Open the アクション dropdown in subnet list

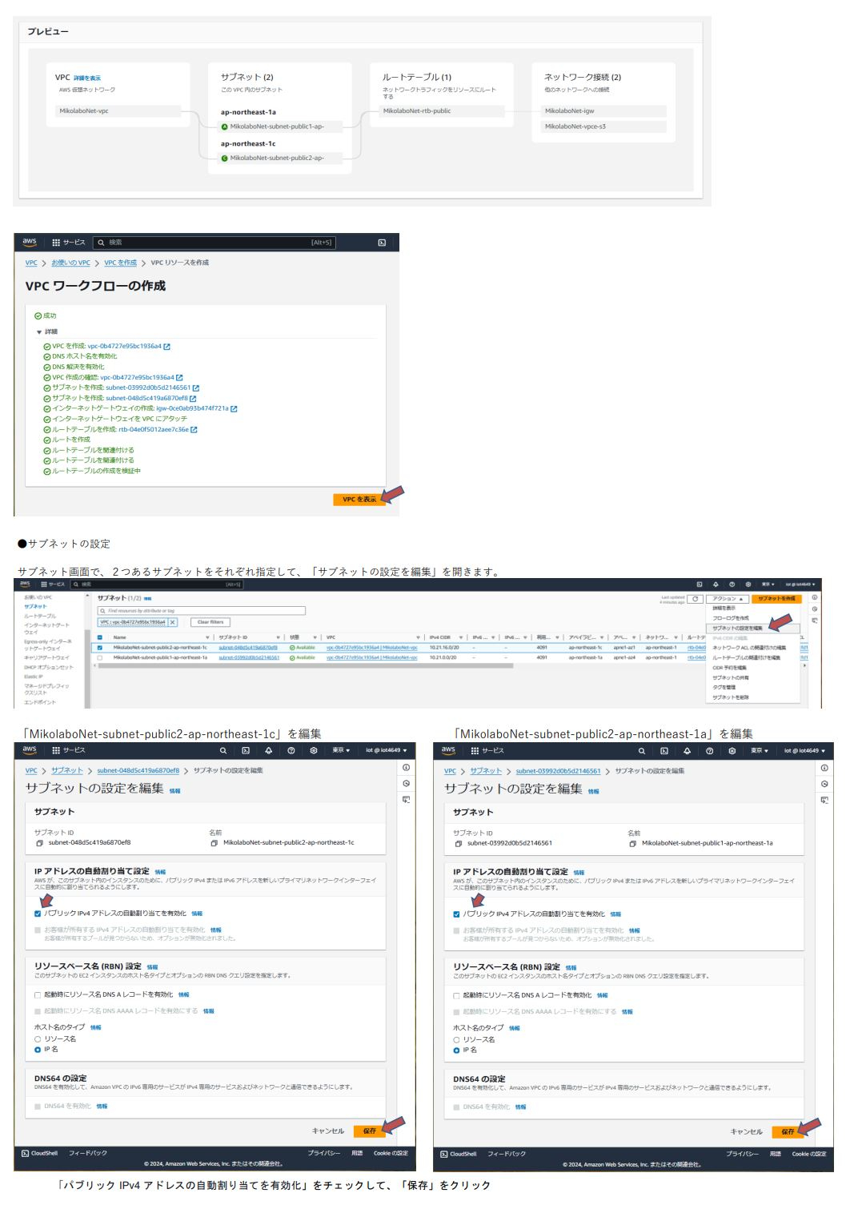click(x=728, y=599)
